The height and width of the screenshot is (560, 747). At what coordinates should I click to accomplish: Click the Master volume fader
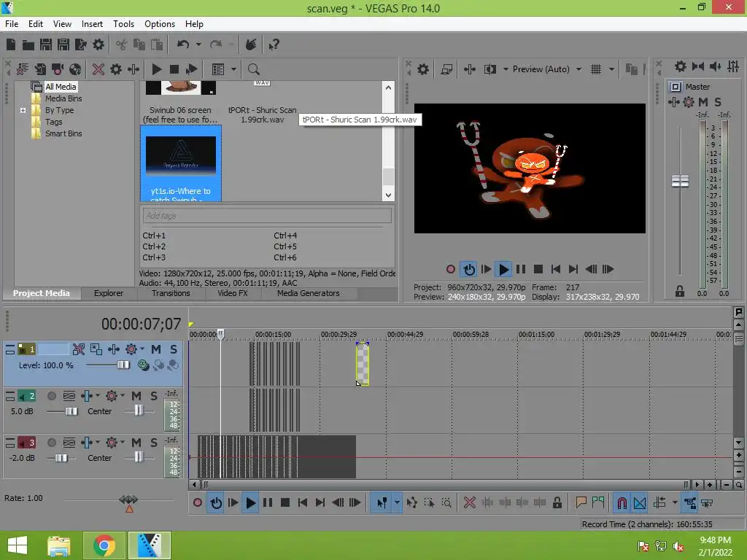[680, 181]
